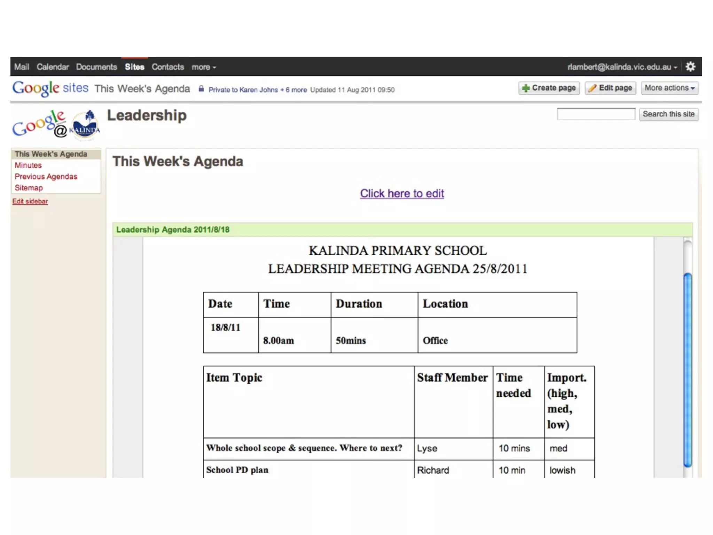Go to Mail in the top bar

click(x=22, y=67)
